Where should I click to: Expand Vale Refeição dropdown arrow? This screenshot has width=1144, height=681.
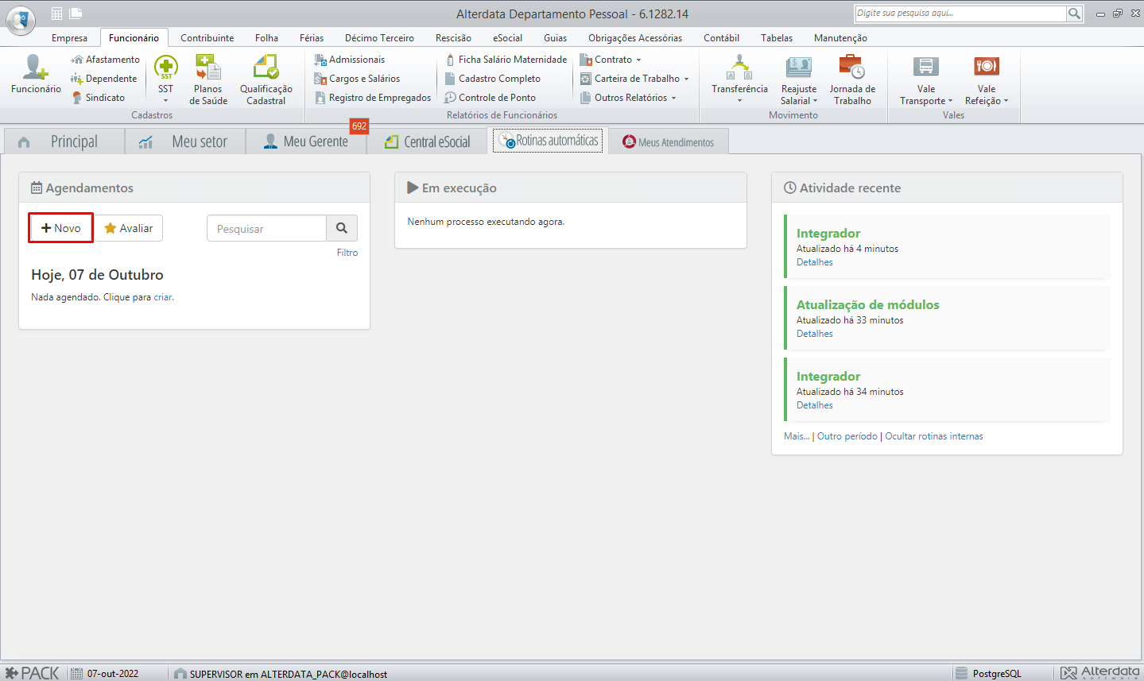[x=1006, y=102]
